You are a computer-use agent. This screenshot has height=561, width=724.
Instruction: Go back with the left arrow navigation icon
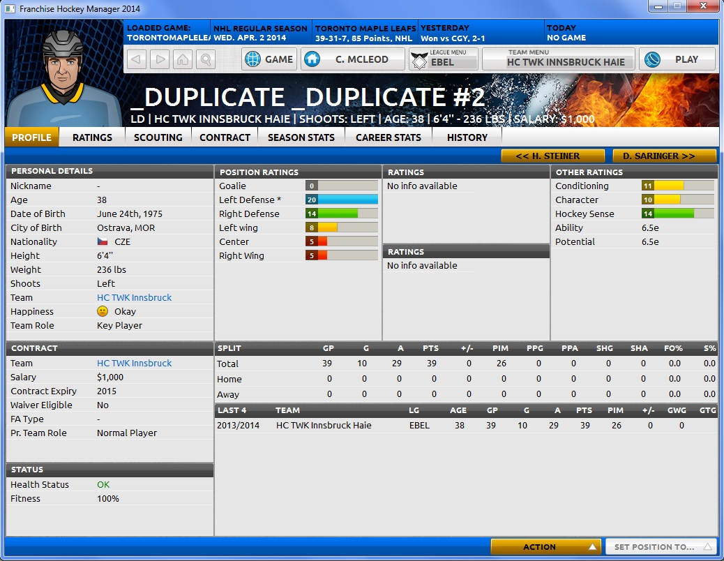click(137, 59)
